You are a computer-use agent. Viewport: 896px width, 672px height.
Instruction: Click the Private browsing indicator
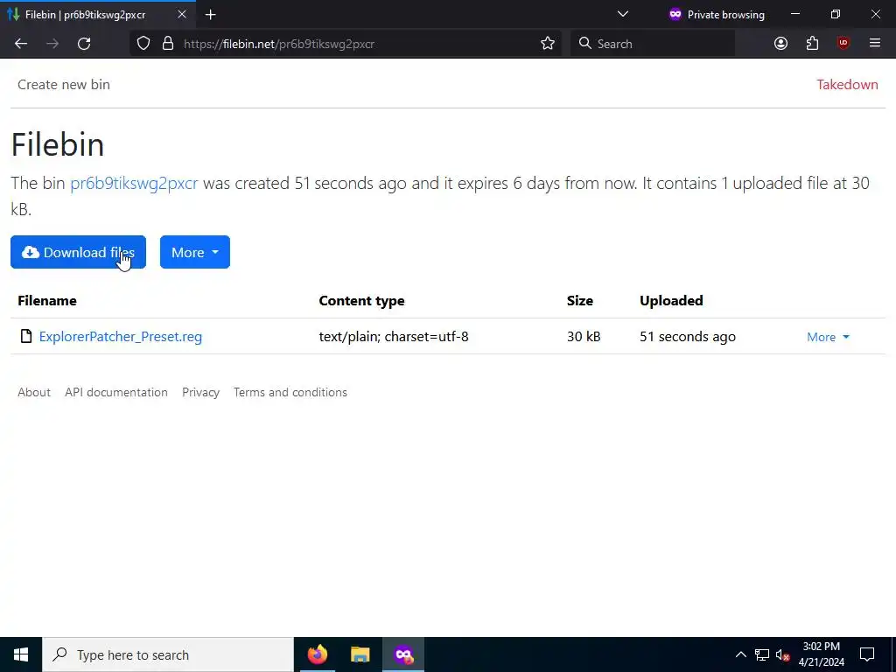717,15
